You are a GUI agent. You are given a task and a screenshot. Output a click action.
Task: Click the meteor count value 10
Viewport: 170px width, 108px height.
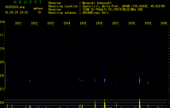click(39, 12)
